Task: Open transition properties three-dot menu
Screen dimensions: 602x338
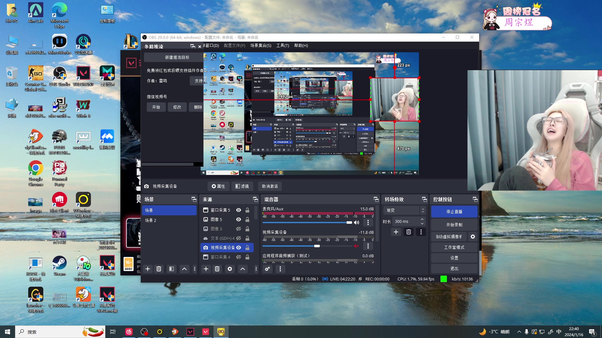Action: coord(421,232)
